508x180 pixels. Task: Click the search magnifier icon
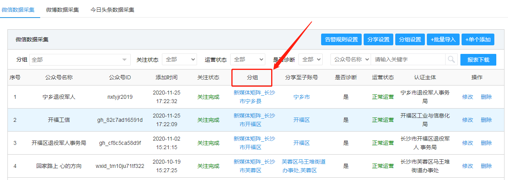[x=451, y=59]
